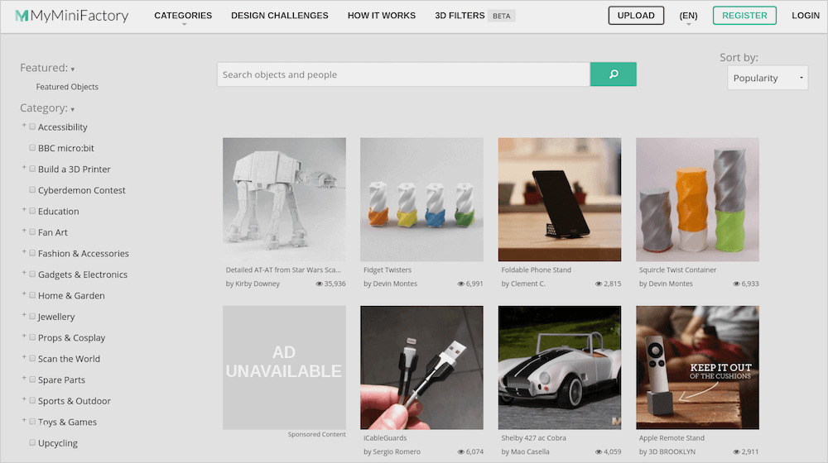Open the Squircle Twist Container thumbnail
Viewport: 828px width, 463px height.
point(697,199)
